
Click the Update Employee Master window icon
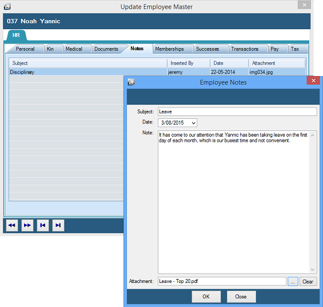pos(7,7)
